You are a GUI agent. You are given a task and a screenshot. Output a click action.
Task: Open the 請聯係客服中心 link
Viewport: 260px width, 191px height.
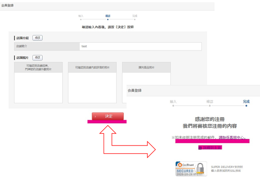pos(232,137)
